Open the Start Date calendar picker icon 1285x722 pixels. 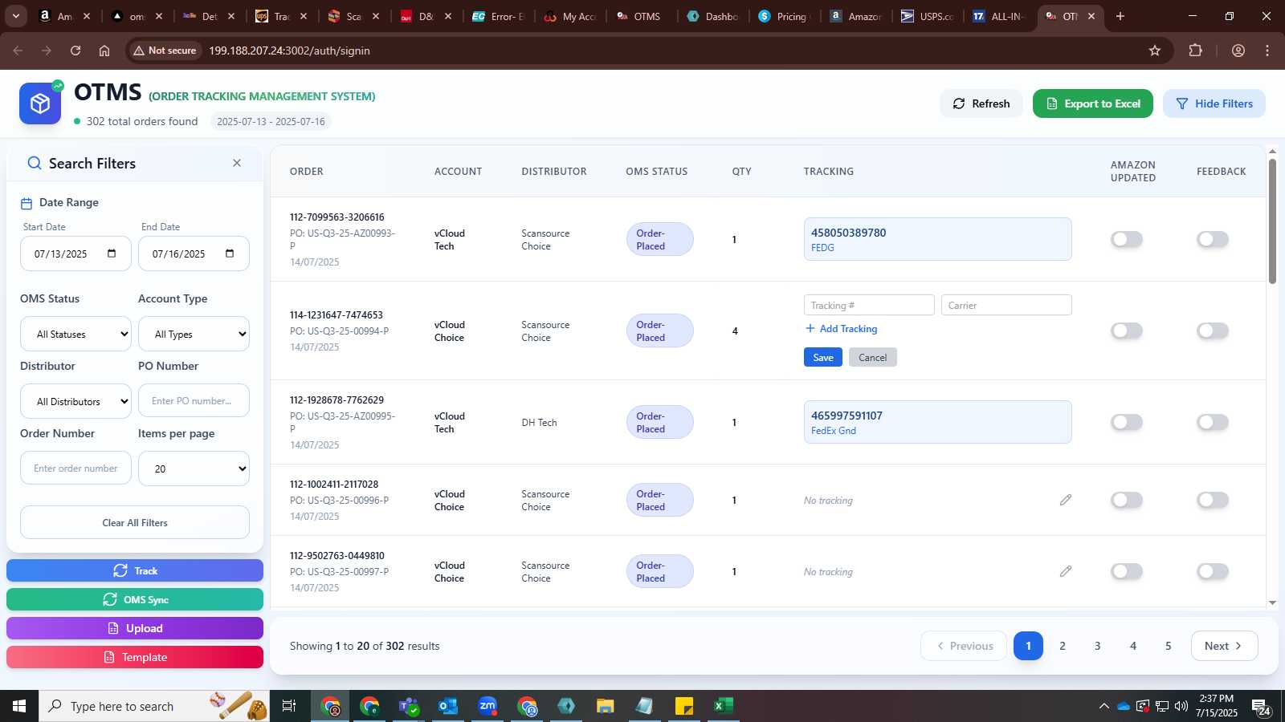pyautogui.click(x=112, y=254)
